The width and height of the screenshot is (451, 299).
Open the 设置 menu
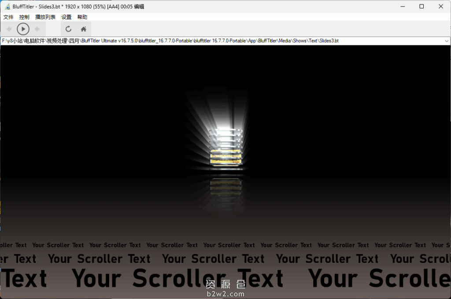pos(66,17)
